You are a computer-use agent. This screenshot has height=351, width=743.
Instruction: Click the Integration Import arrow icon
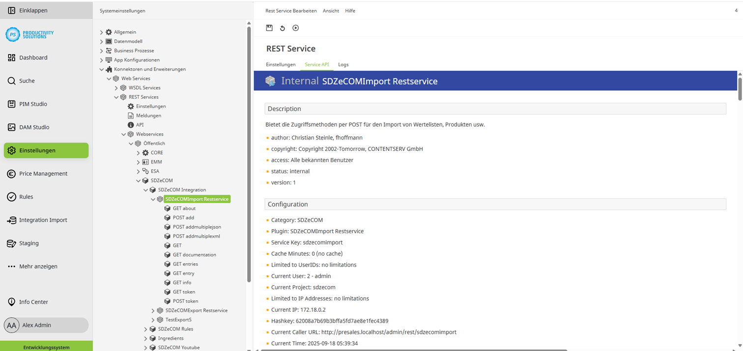tap(12, 219)
